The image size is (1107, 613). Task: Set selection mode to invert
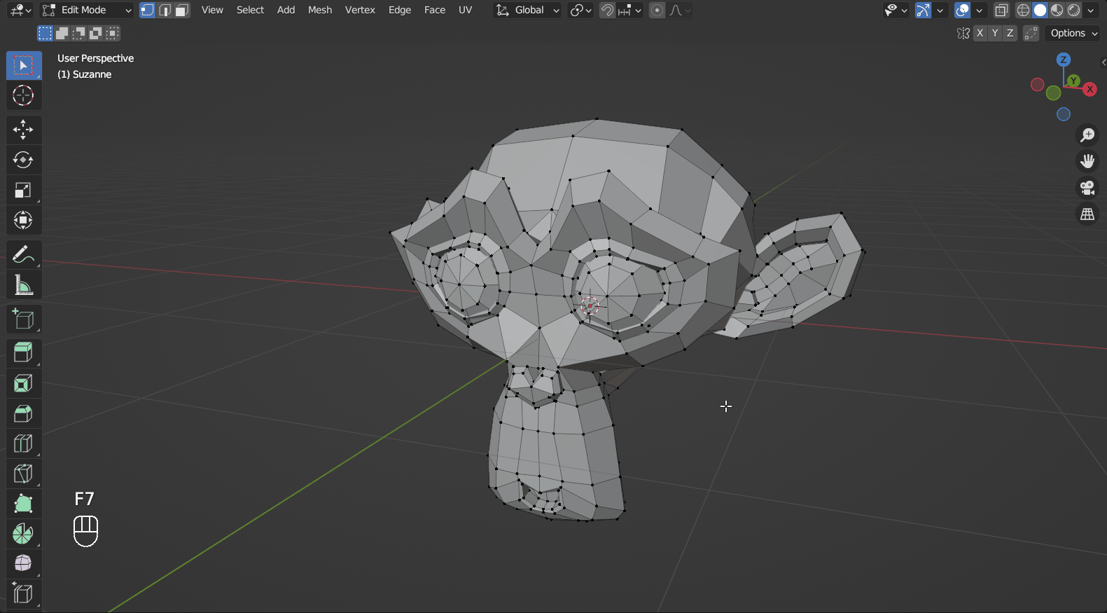[96, 33]
